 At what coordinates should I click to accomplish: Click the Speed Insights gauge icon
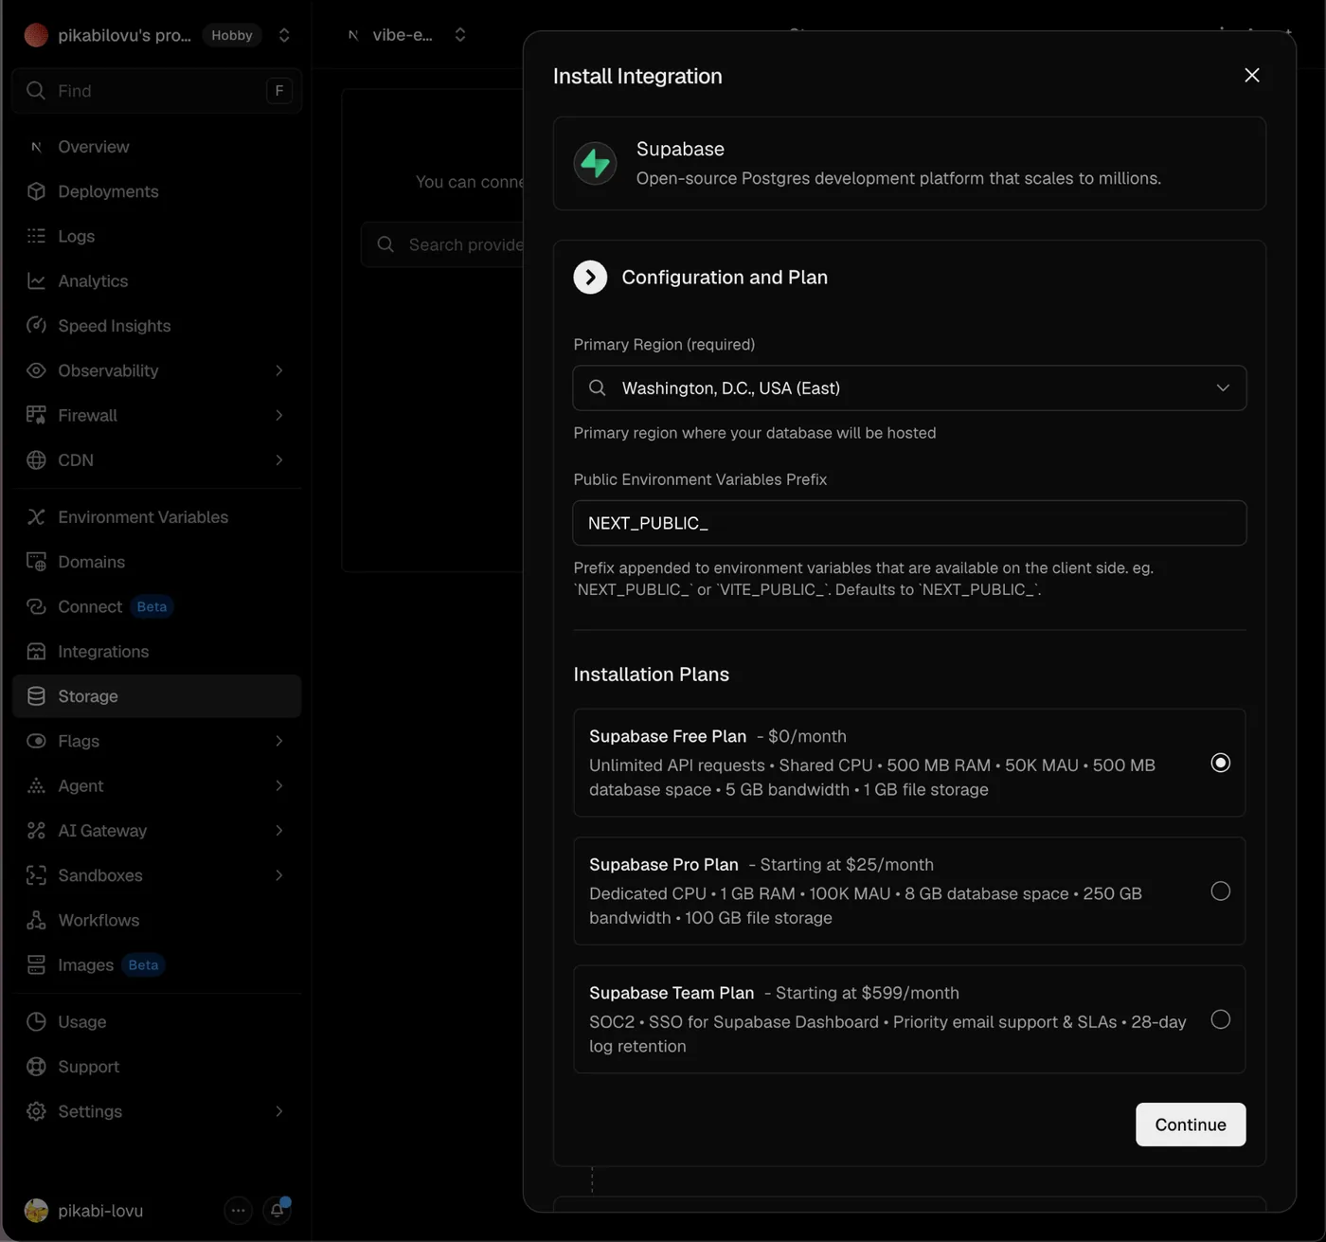click(x=36, y=325)
